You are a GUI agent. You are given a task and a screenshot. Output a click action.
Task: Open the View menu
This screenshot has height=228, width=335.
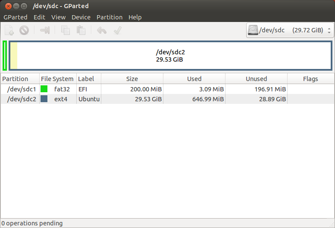58,17
